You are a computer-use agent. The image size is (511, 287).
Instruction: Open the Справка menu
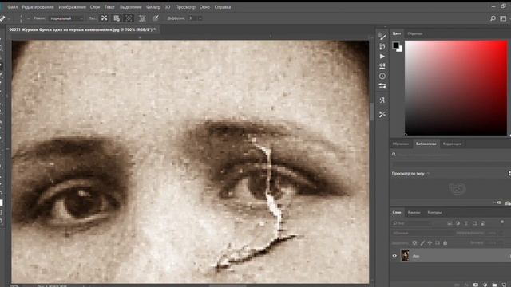pyautogui.click(x=223, y=7)
